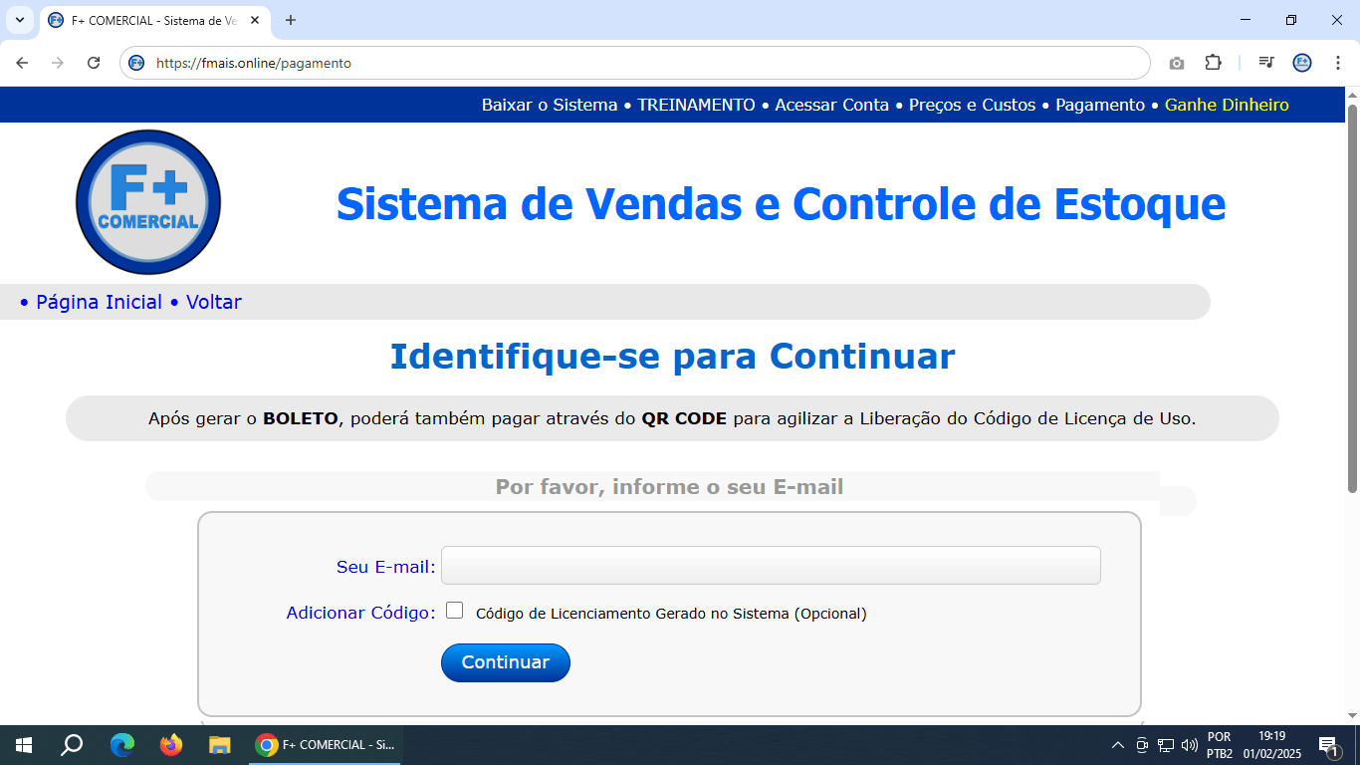
Task: Click inside the Seu E-mail field
Action: coord(772,565)
